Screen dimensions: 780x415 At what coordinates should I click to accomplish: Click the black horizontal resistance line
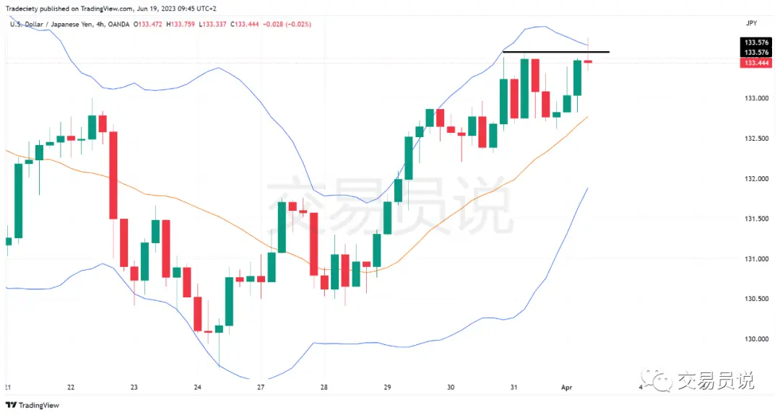click(x=556, y=52)
